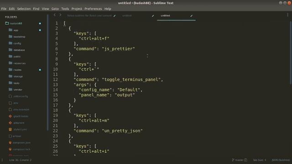Click the pencil icon on the first tab
292x164 pixels.
[115, 16]
